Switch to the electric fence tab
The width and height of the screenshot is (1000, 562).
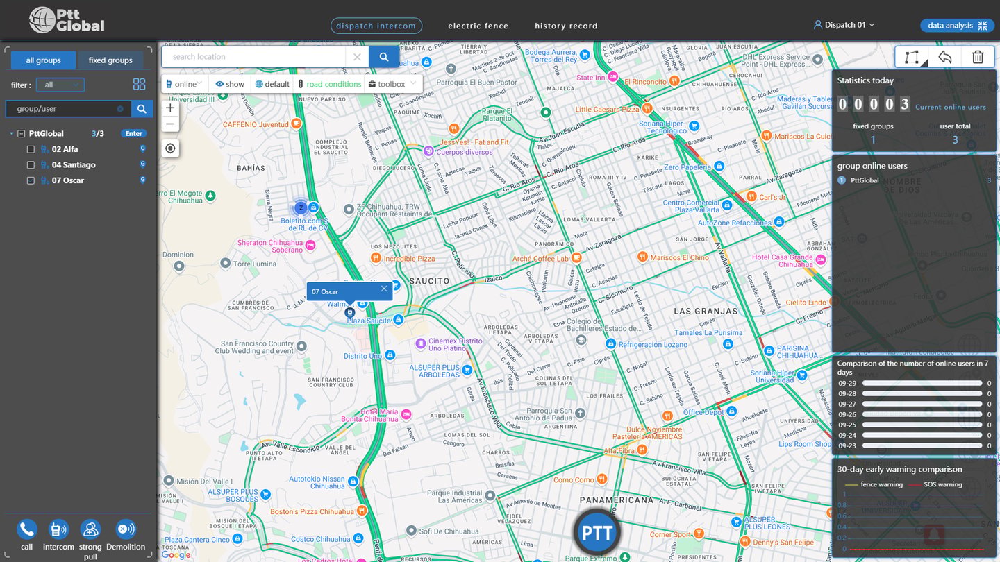tap(478, 26)
